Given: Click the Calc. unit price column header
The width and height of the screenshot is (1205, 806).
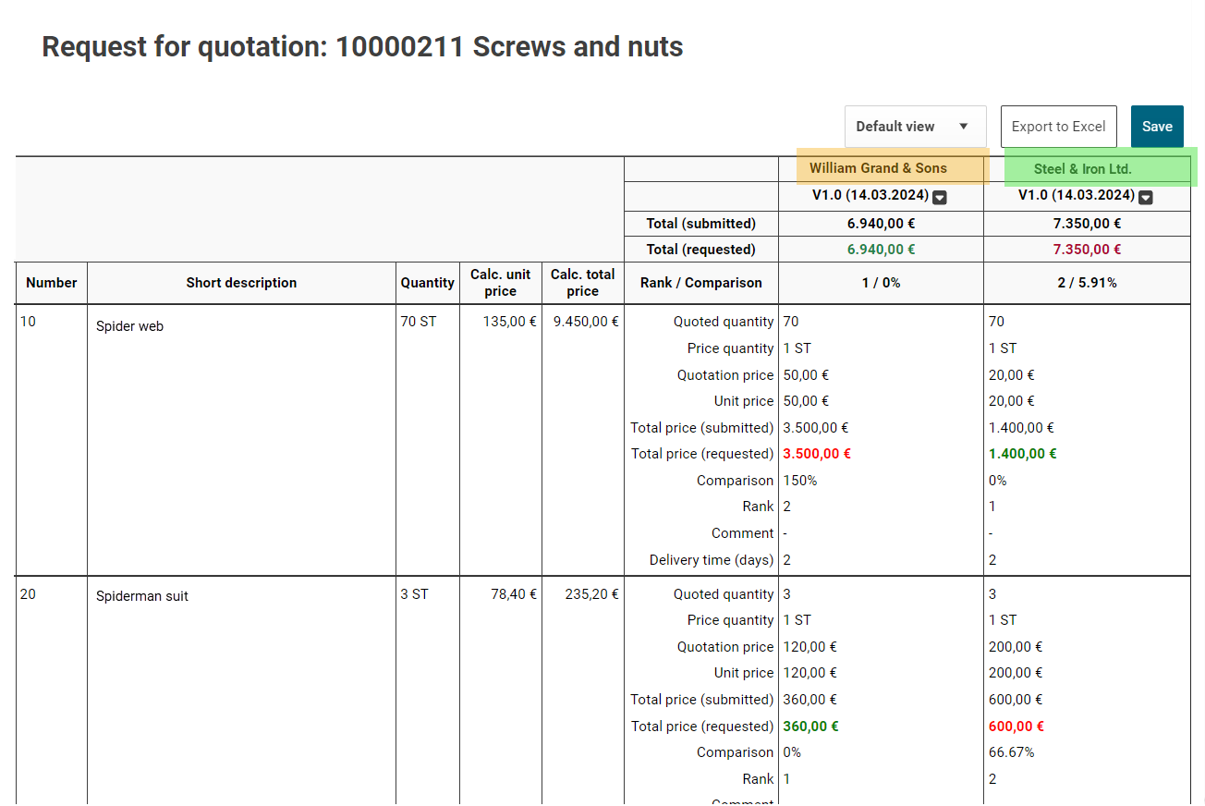Looking at the screenshot, I should [500, 283].
